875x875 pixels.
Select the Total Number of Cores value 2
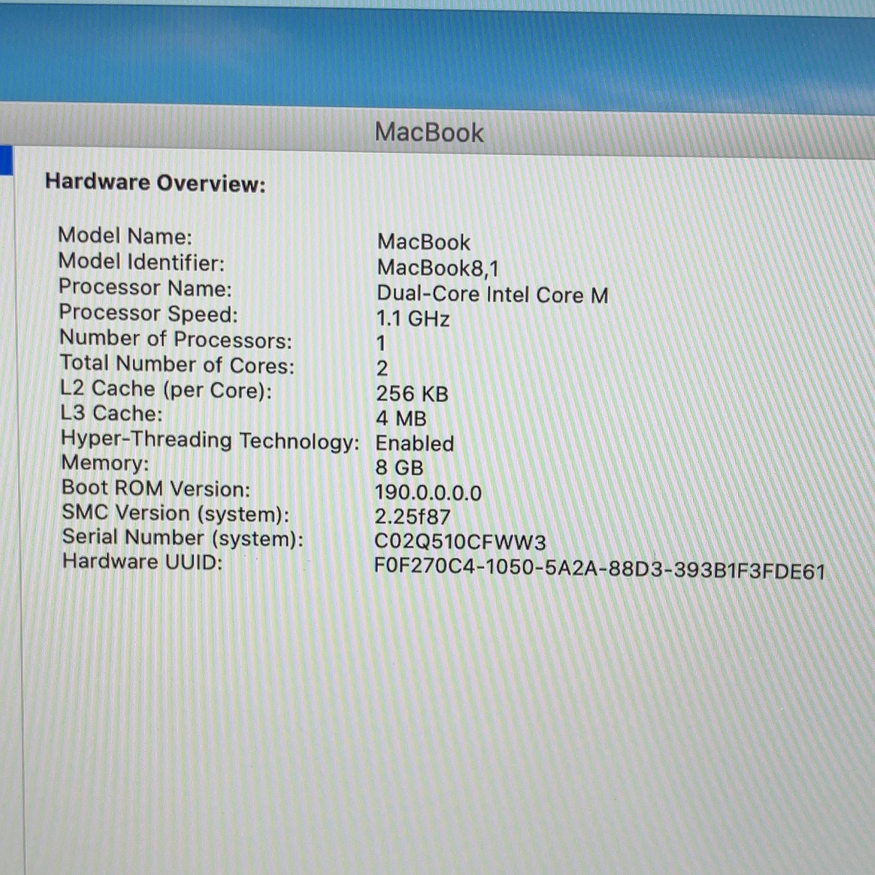click(382, 368)
